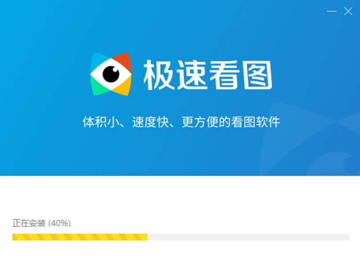Click the gray unfilled progress bar portion

(x=249, y=237)
